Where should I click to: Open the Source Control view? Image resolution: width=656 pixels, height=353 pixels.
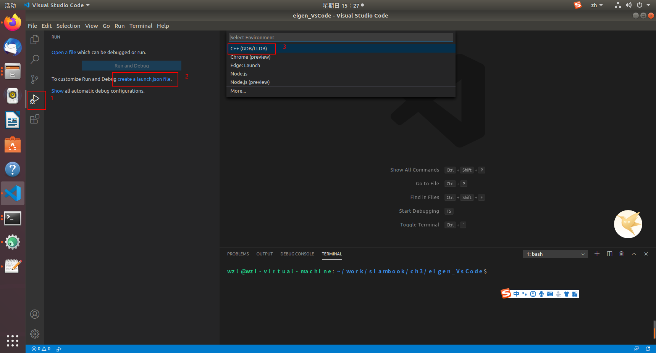(x=35, y=79)
